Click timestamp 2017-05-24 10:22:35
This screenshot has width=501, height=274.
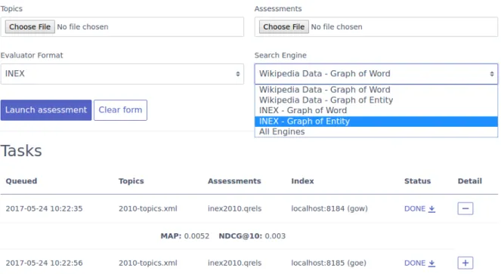click(44, 209)
